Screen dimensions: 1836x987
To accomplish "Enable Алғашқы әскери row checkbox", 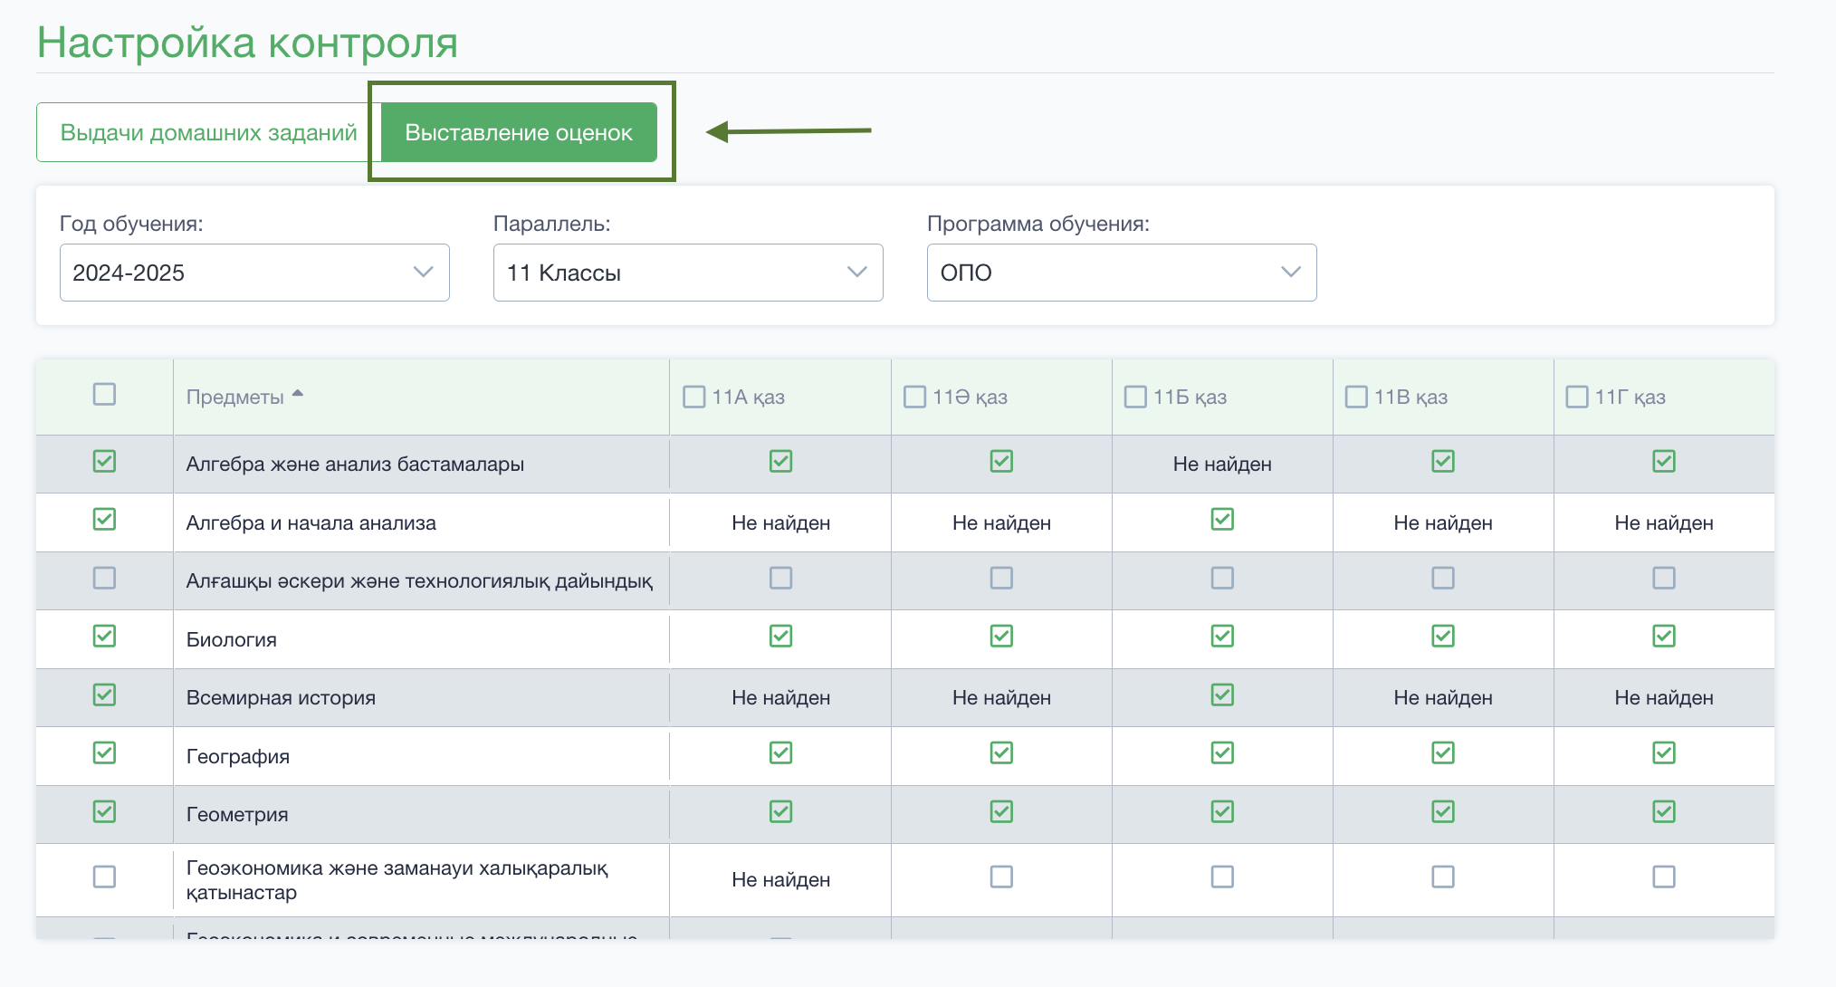I will (x=104, y=578).
